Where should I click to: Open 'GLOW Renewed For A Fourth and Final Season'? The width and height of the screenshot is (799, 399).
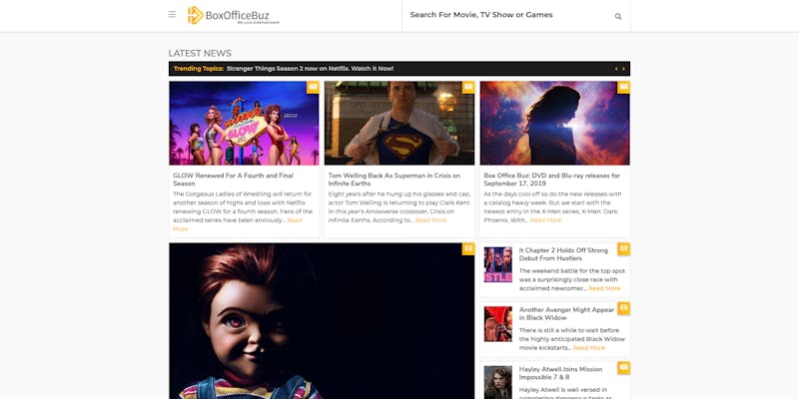pyautogui.click(x=234, y=180)
